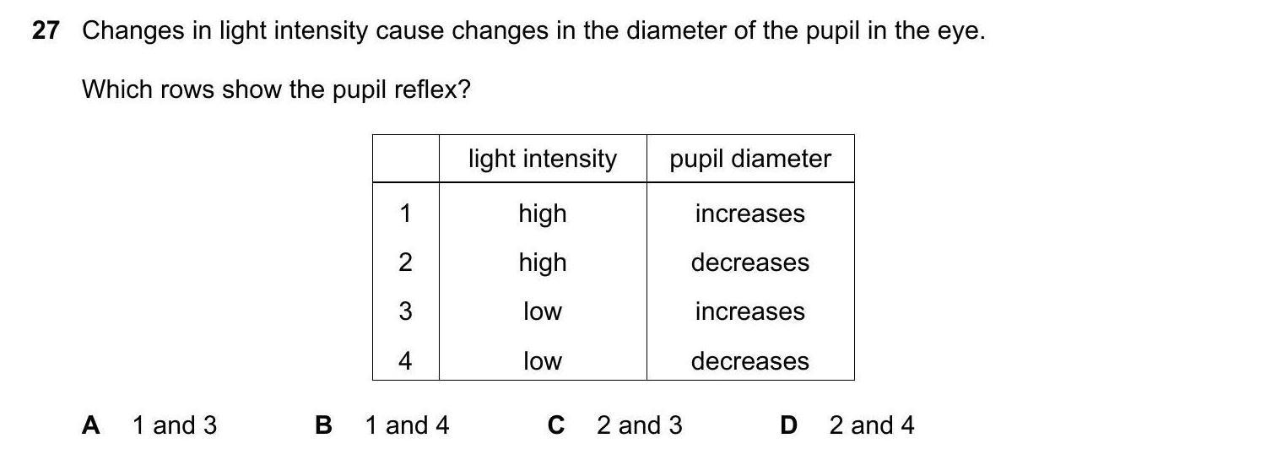Click 'decreases' in row 4
The image size is (1266, 449).
click(749, 361)
